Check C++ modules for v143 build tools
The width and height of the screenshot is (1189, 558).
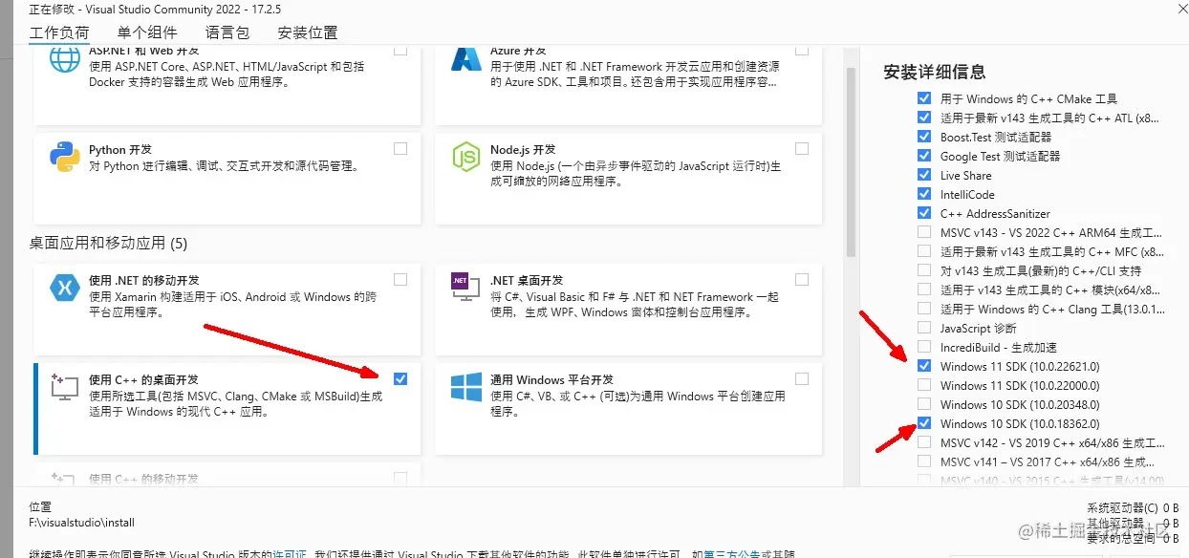pos(924,290)
